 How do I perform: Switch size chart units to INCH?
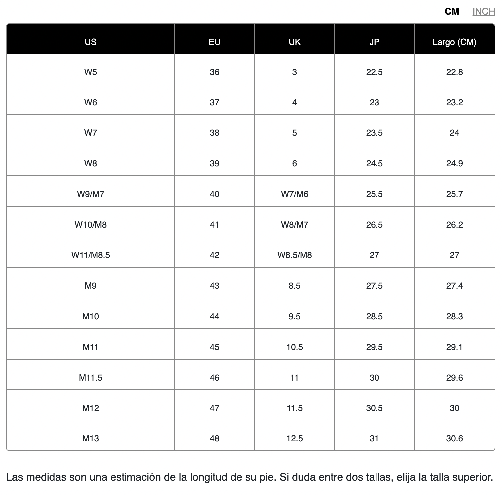(483, 12)
